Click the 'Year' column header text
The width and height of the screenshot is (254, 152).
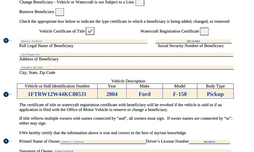[112, 86]
